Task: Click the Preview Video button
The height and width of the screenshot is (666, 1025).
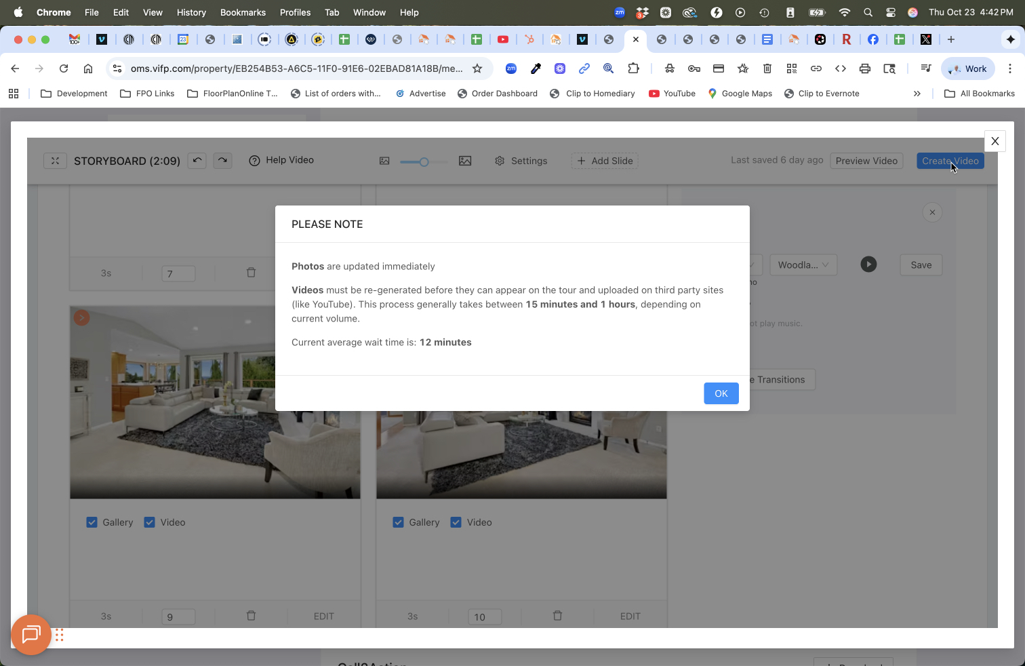Action: pyautogui.click(x=866, y=161)
